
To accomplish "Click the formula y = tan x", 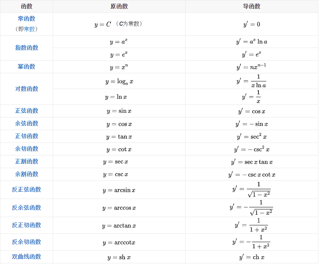I will [119, 137].
